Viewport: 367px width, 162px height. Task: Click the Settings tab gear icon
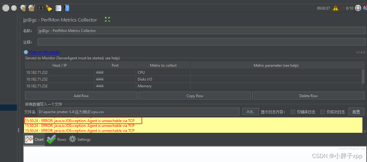(73, 139)
